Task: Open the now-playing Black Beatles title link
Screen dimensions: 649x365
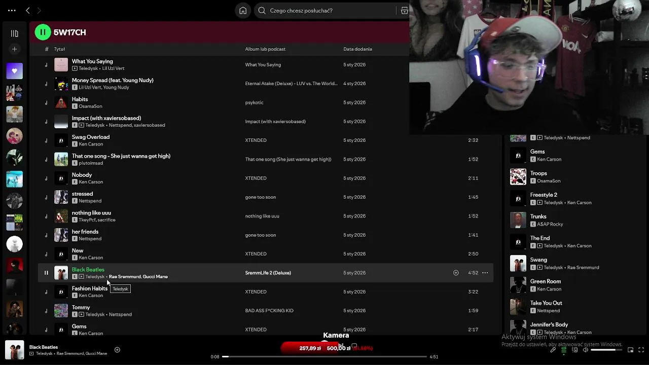Action: tap(44, 347)
